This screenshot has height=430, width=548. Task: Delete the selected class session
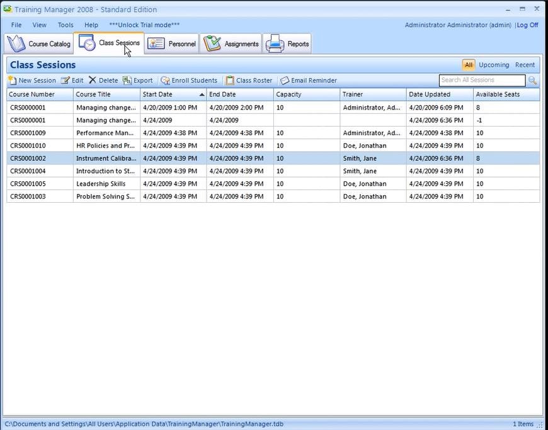tap(103, 80)
